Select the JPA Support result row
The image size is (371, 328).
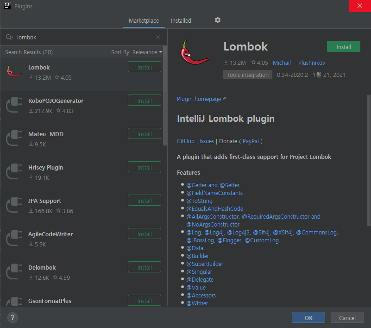[x=82, y=207]
